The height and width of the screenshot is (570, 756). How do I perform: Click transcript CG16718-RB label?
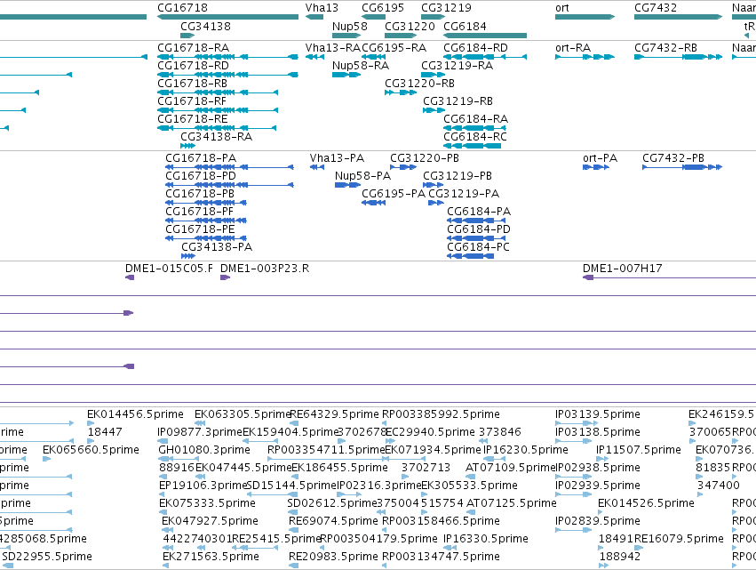[x=193, y=84]
